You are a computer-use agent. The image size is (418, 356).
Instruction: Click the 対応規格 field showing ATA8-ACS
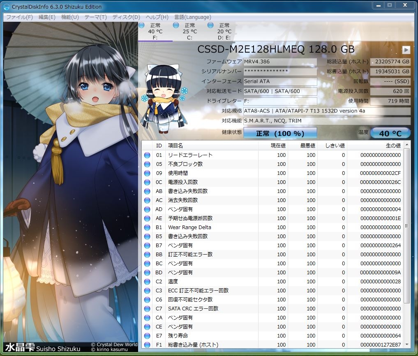327,111
